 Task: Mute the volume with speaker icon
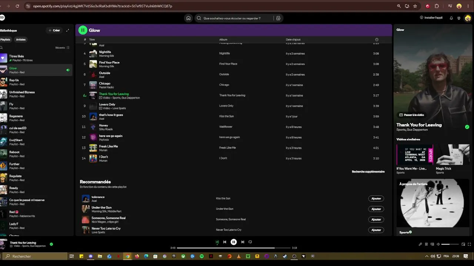coord(438,244)
